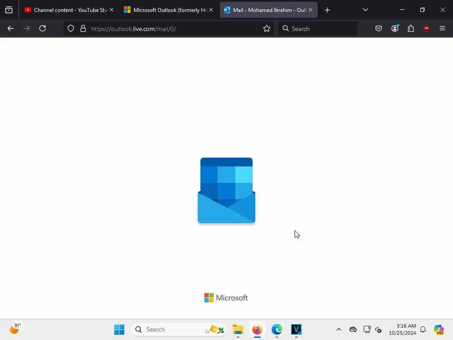Switch to Microsoft Outlook (formerly Hotmail) tab
Image resolution: width=453 pixels, height=340 pixels.
point(169,10)
